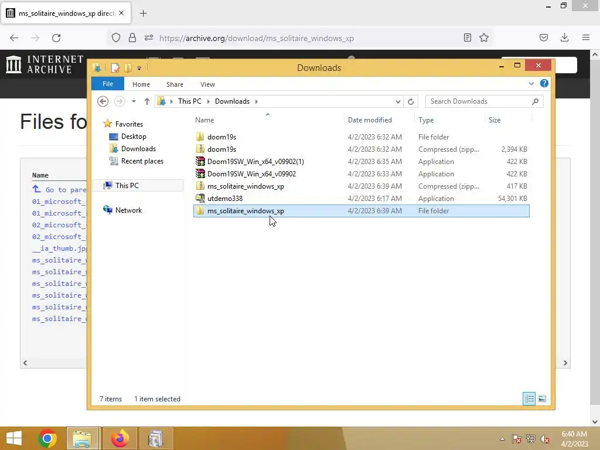Click Downloads in address breadcrumb
The image size is (600, 450).
click(x=232, y=101)
